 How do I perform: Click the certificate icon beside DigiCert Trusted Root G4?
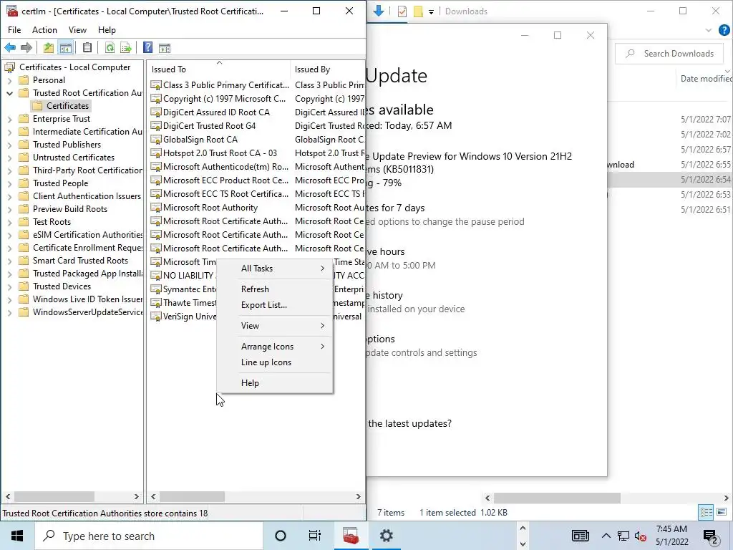pos(155,126)
